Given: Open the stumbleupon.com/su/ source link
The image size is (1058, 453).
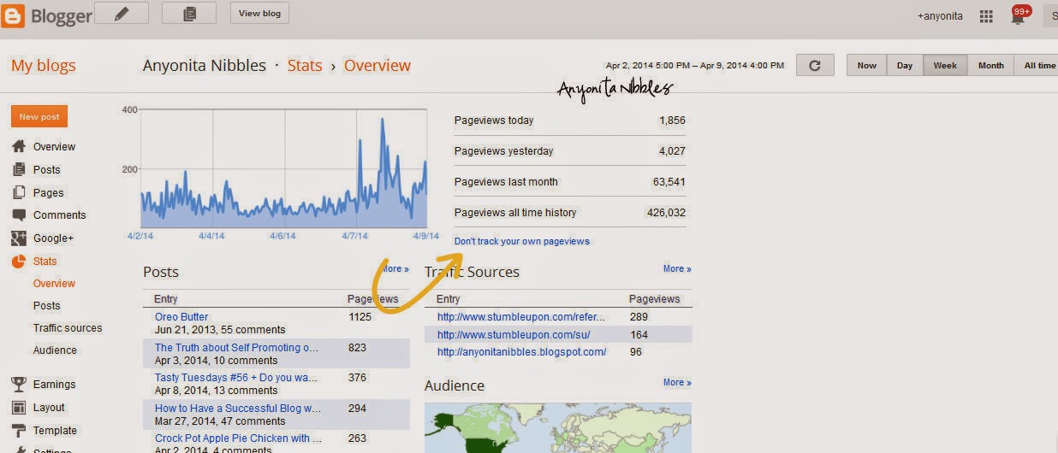Looking at the screenshot, I should 514,335.
